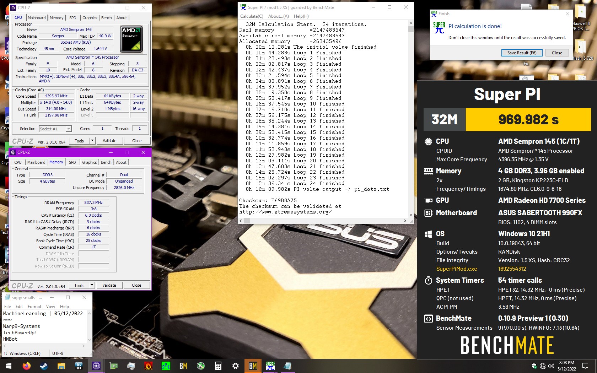Click the Checksum: F69B8A75 line

pyautogui.click(x=268, y=200)
